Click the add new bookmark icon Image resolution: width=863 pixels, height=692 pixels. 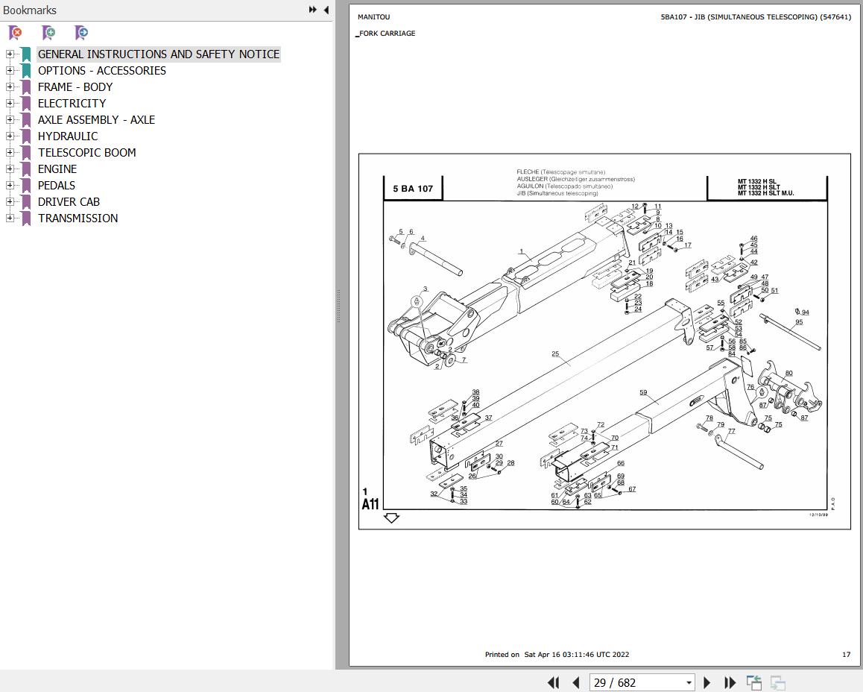coord(48,33)
